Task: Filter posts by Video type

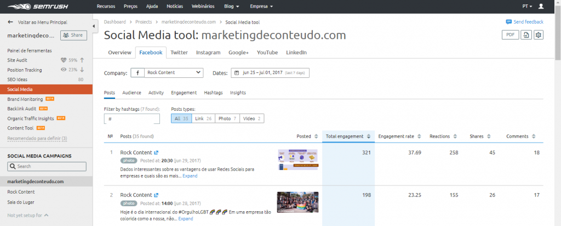Action: click(252, 118)
